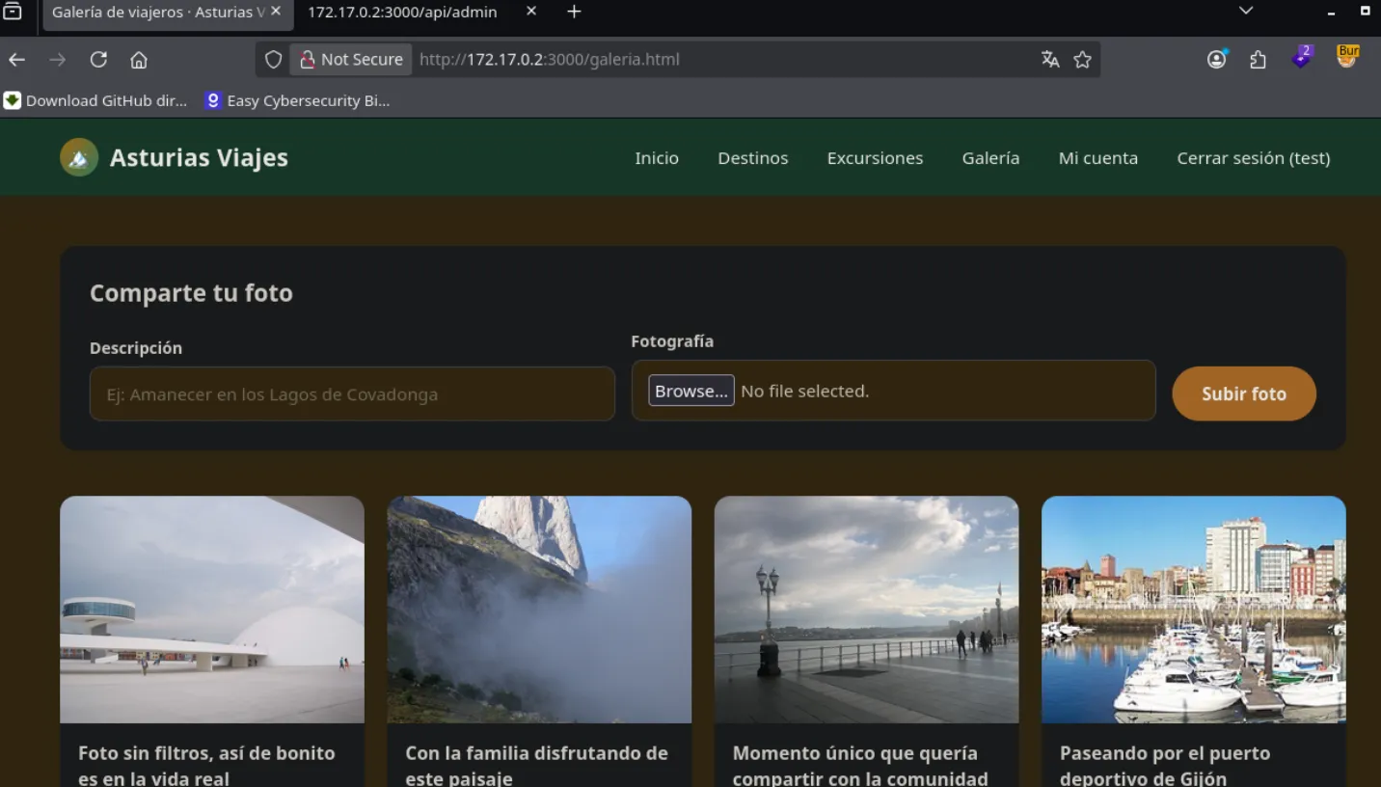Reload the page with refresh icon

click(98, 60)
